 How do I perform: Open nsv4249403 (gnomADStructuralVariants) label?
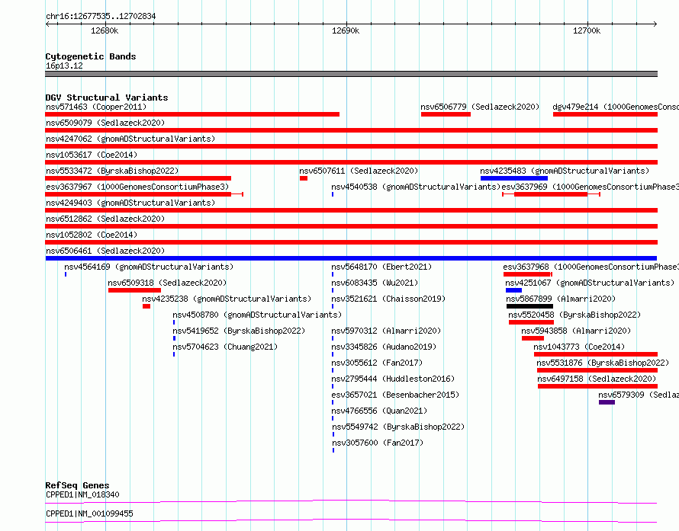point(130,203)
